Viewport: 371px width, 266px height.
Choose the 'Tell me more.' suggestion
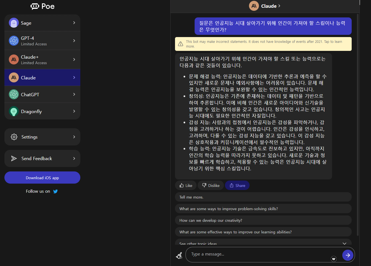pyautogui.click(x=263, y=197)
